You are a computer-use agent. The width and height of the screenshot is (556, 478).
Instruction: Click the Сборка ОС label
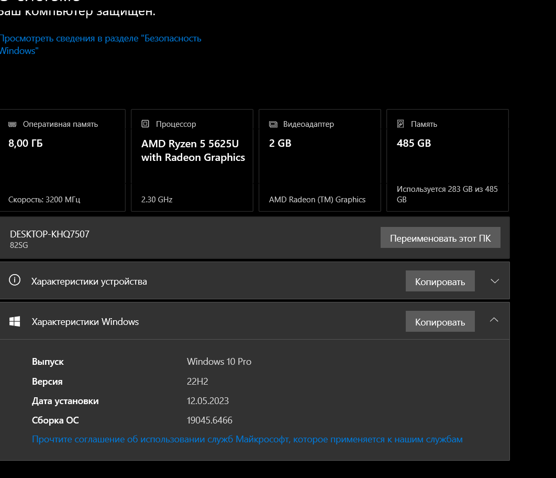click(x=55, y=420)
